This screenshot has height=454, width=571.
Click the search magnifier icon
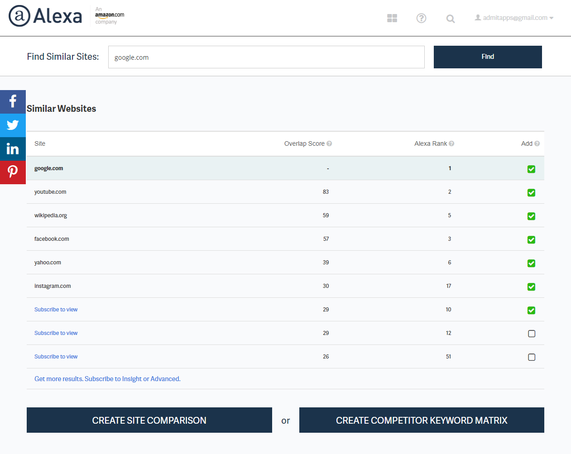point(450,19)
